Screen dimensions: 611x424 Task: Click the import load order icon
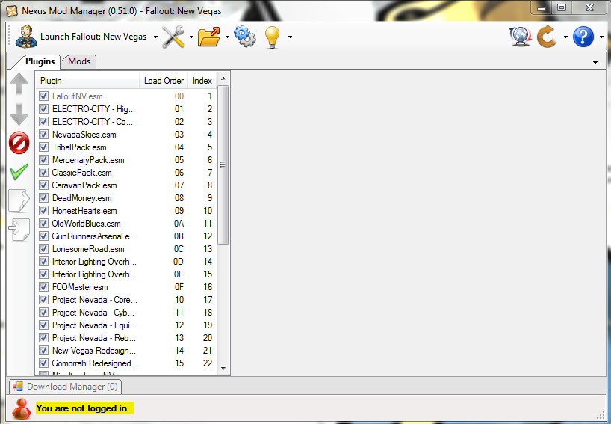(x=19, y=230)
